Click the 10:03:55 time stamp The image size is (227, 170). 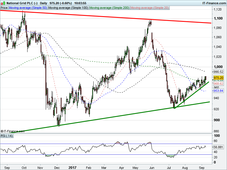(x=80, y=3)
